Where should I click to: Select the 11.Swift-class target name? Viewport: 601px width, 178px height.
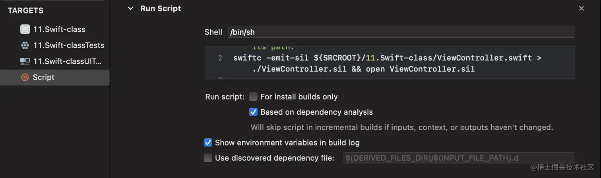[59, 29]
